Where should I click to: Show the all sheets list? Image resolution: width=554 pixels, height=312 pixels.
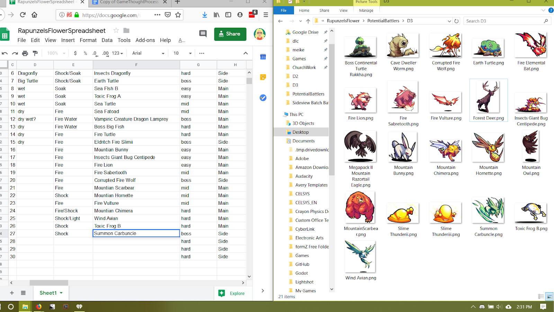[23, 293]
